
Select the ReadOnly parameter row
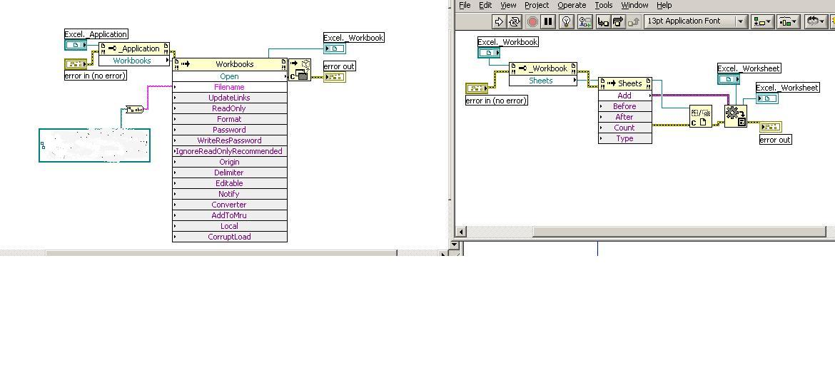[x=230, y=108]
